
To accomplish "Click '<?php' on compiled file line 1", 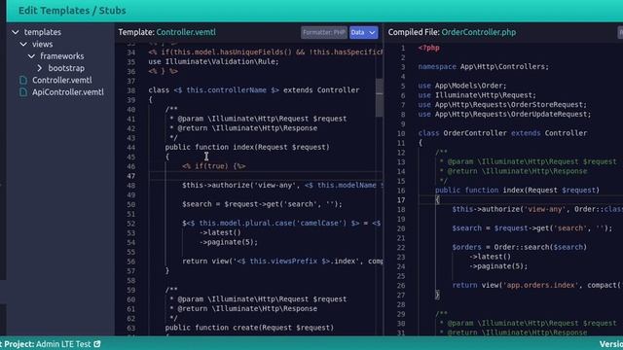I will pos(428,48).
